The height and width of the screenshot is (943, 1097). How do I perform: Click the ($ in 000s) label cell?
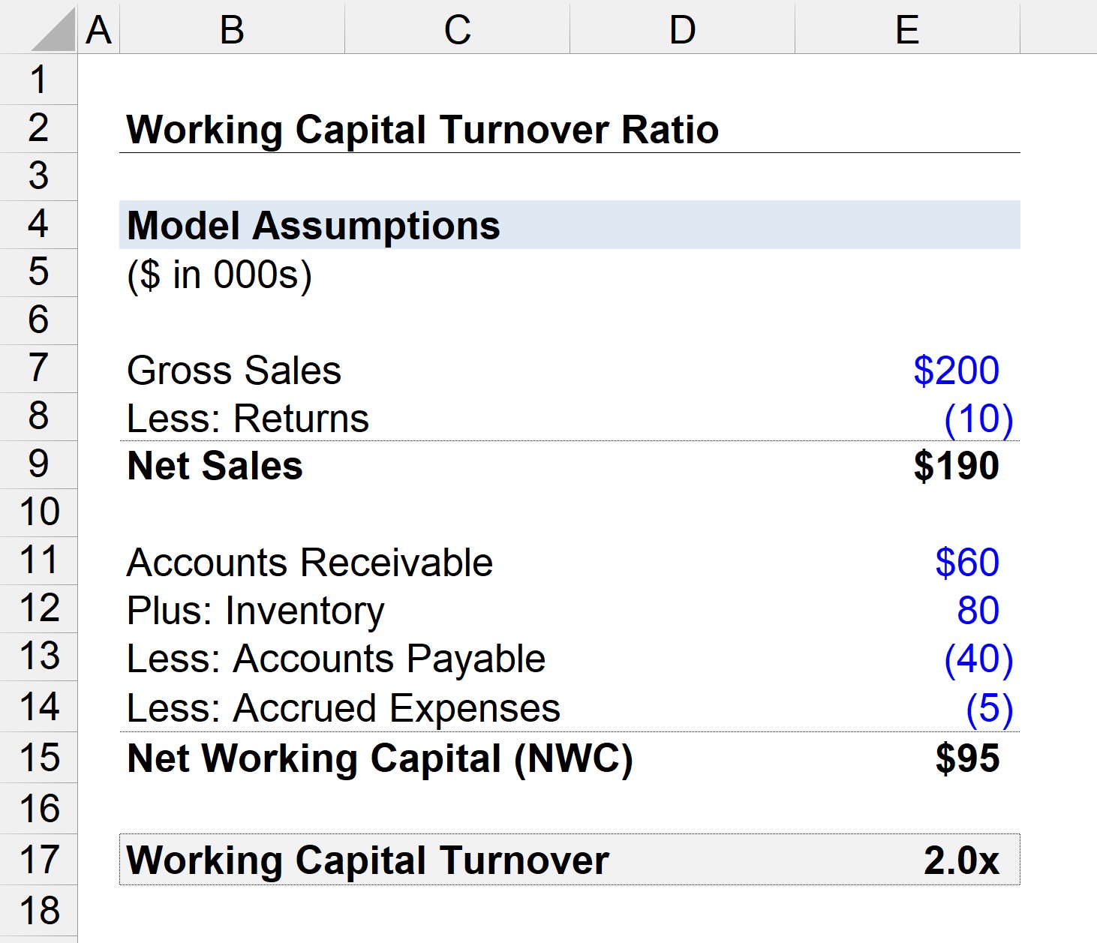pos(219,275)
